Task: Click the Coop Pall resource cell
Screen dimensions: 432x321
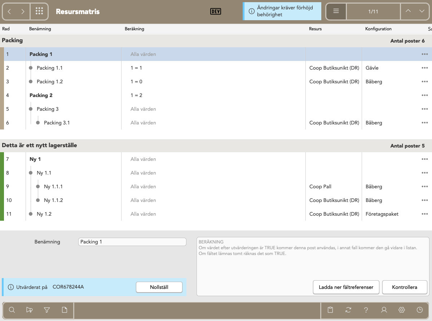Action: click(320, 186)
